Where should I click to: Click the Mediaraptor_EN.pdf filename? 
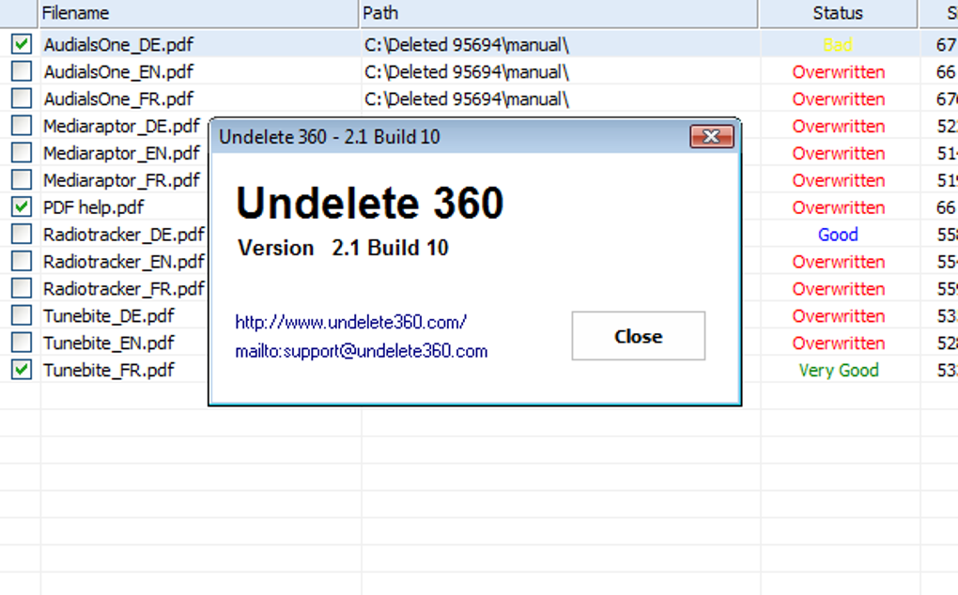tap(121, 153)
